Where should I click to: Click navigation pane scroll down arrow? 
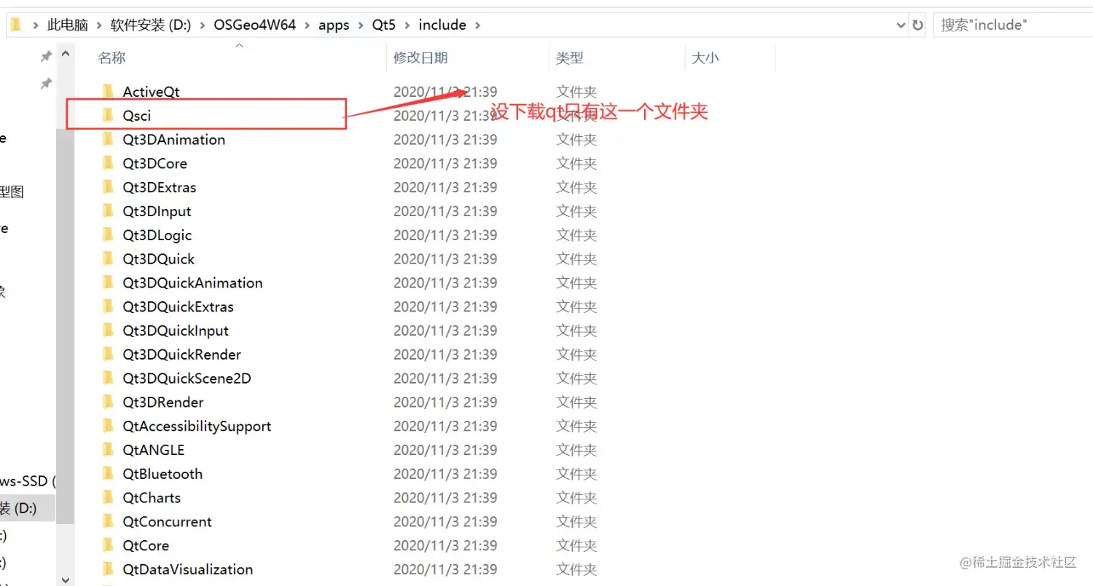(66, 579)
